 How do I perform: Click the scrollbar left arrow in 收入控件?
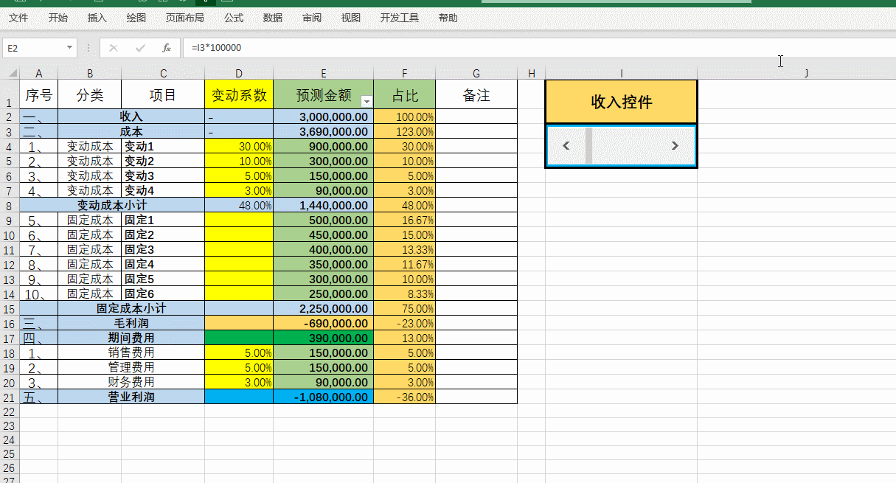(566, 145)
